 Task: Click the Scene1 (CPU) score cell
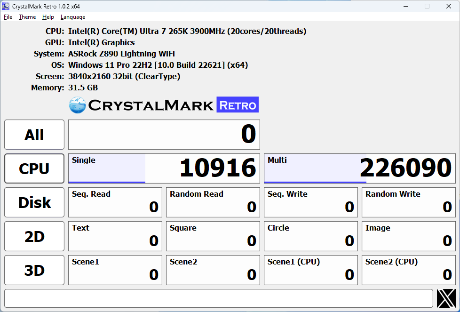point(311,270)
